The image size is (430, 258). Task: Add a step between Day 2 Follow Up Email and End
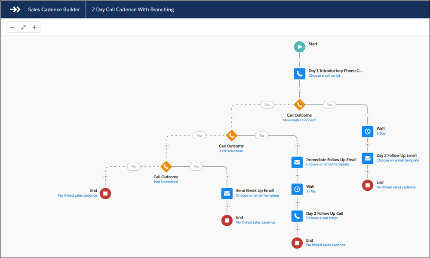pos(368,171)
